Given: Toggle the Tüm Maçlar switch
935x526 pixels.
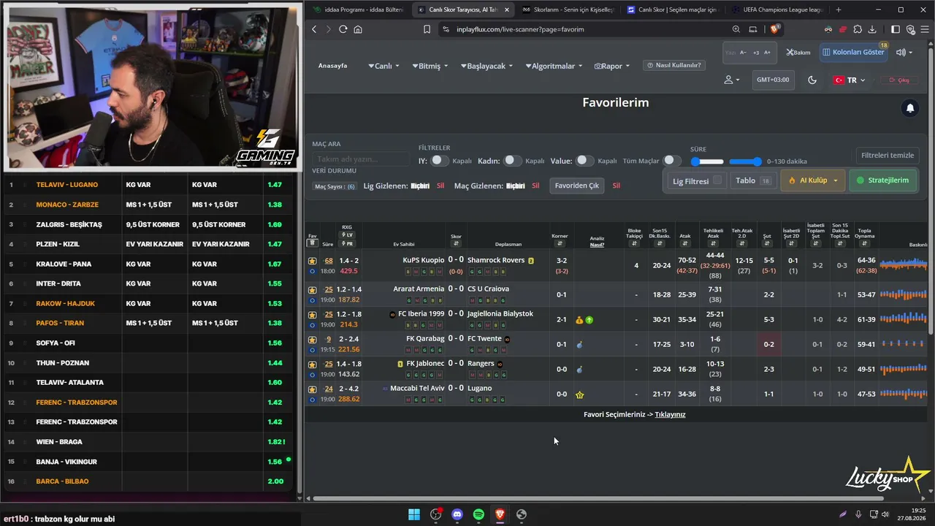Looking at the screenshot, I should pyautogui.click(x=671, y=161).
